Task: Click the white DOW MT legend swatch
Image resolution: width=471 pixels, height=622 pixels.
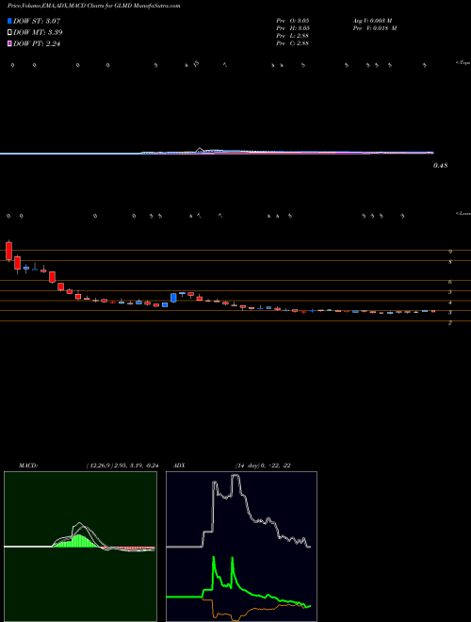Action: point(9,33)
